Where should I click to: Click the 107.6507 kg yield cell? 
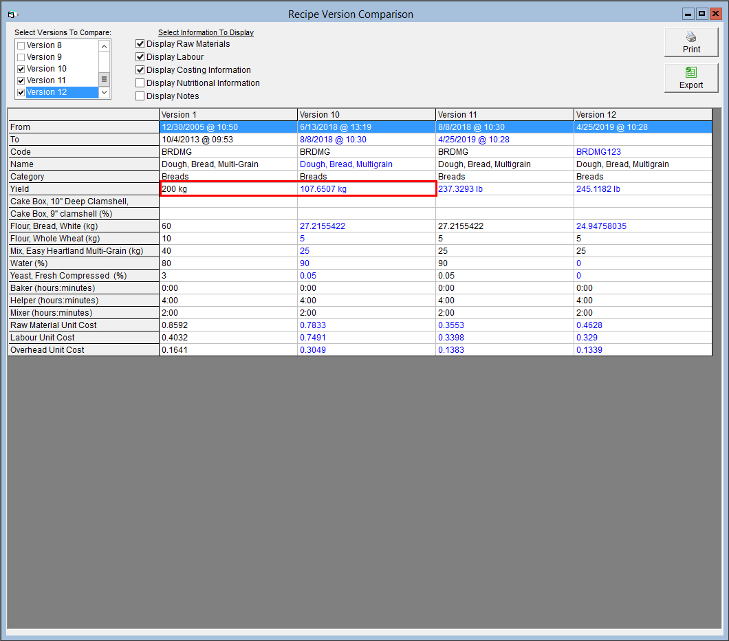367,188
